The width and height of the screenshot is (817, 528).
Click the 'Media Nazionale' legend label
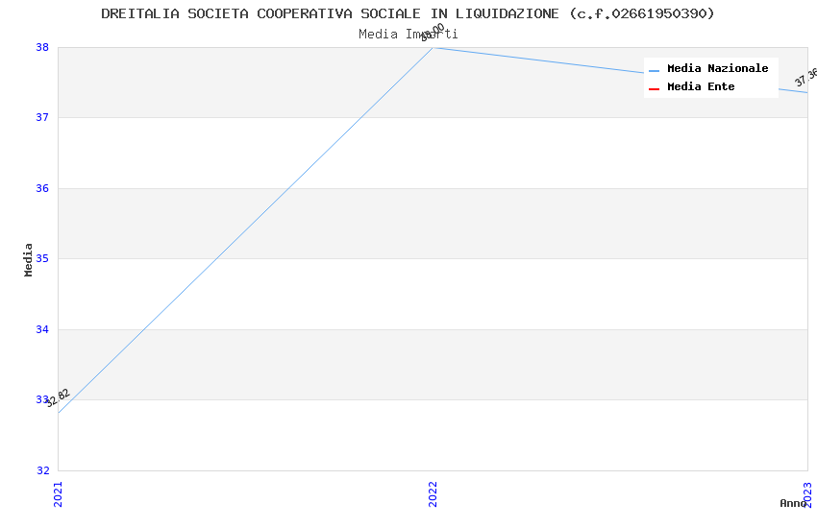717,68
